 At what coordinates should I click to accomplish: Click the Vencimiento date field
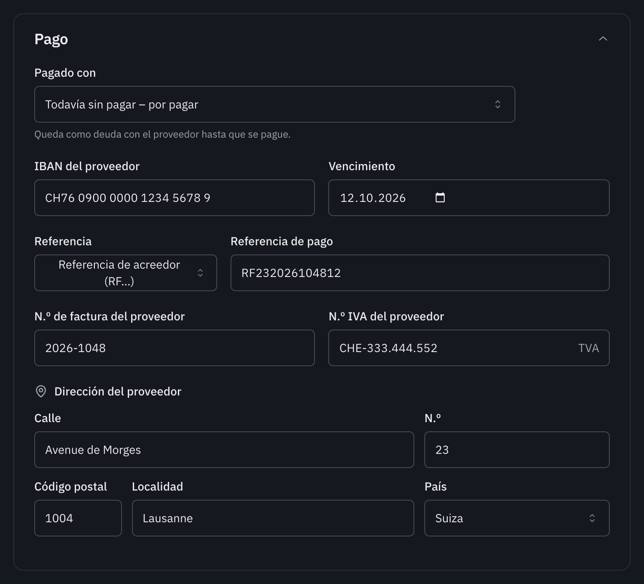click(469, 198)
